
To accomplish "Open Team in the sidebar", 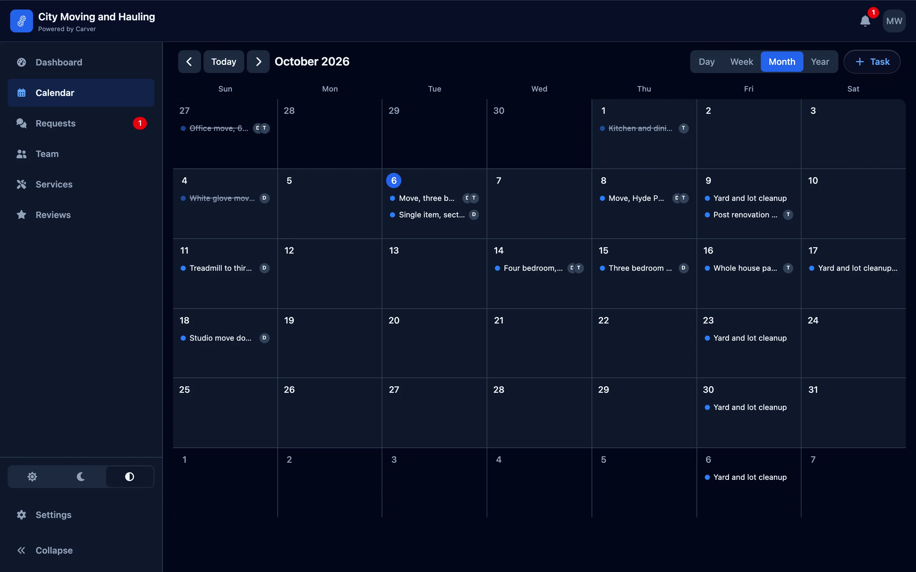I will pyautogui.click(x=81, y=154).
